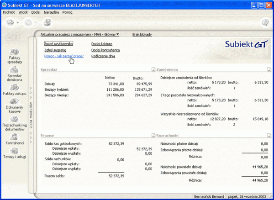Open the first toolbar button's dropdown arrow
This screenshot has height=200, width=274.
point(18,22)
